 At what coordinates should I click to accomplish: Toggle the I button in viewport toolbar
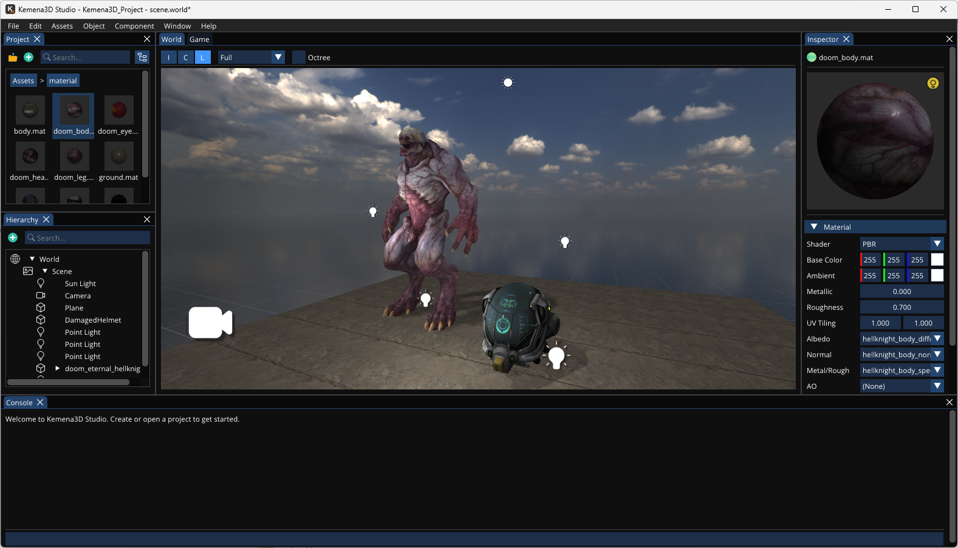(168, 57)
